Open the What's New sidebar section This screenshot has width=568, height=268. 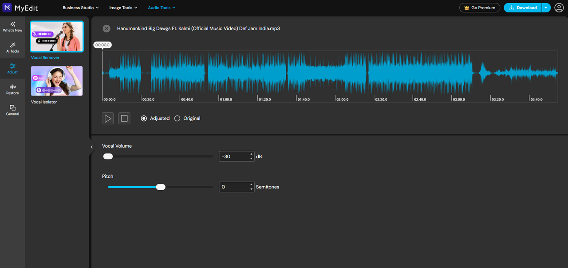(x=12, y=27)
